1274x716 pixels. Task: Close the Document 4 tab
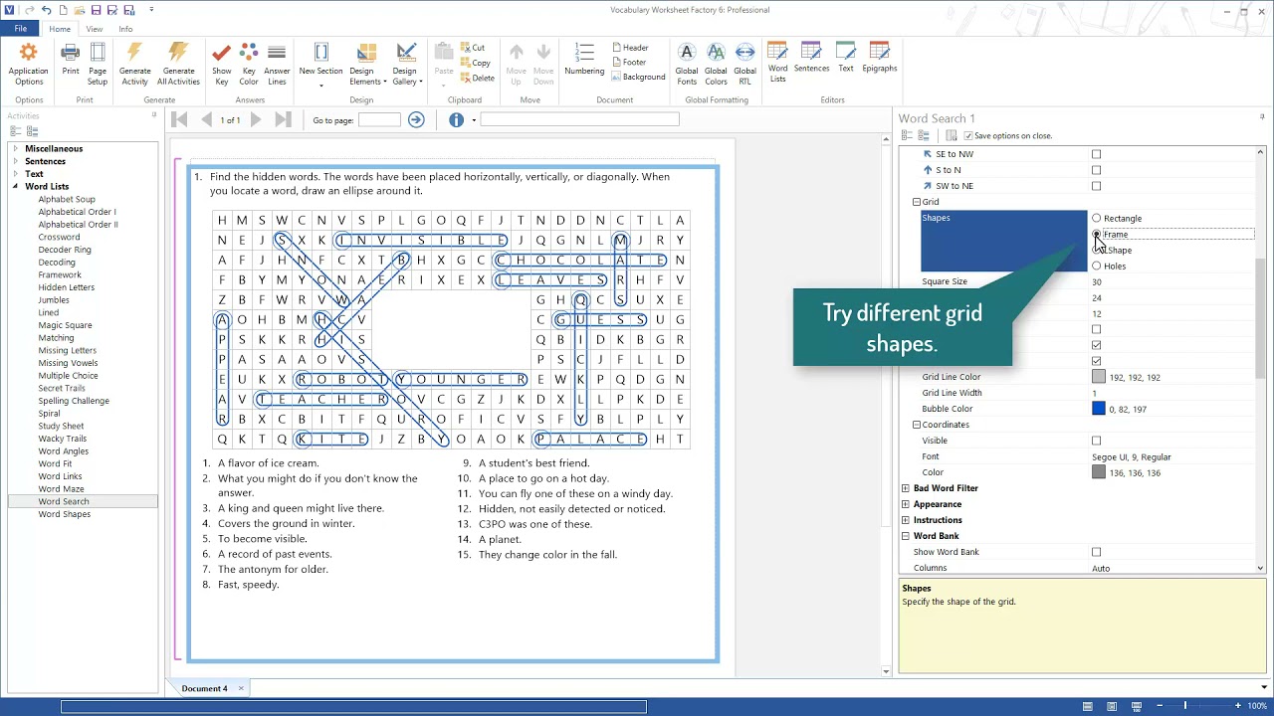[240, 688]
